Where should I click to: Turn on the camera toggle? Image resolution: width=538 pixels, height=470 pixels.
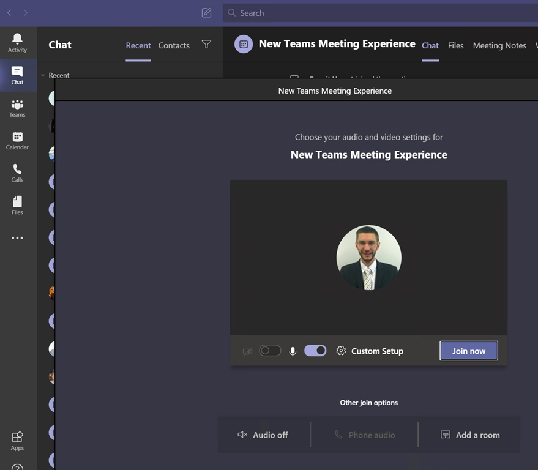270,351
